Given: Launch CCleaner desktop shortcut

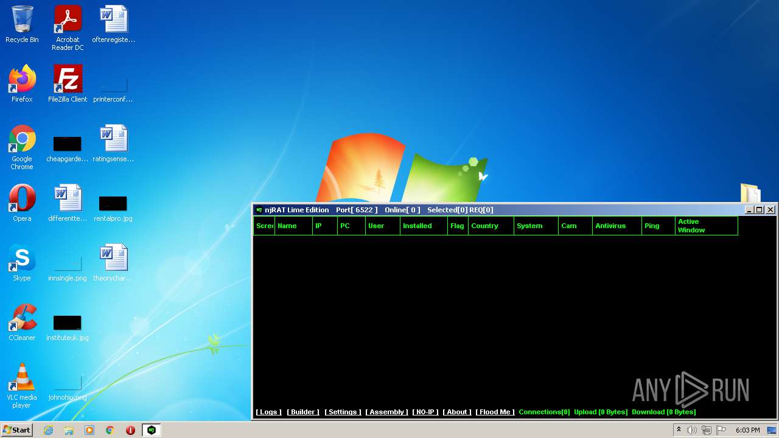Looking at the screenshot, I should point(22,322).
